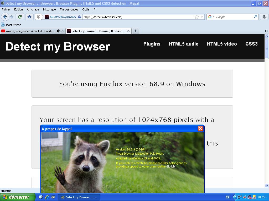Open the démarrer start menu
269x201 pixels.
[18, 197]
